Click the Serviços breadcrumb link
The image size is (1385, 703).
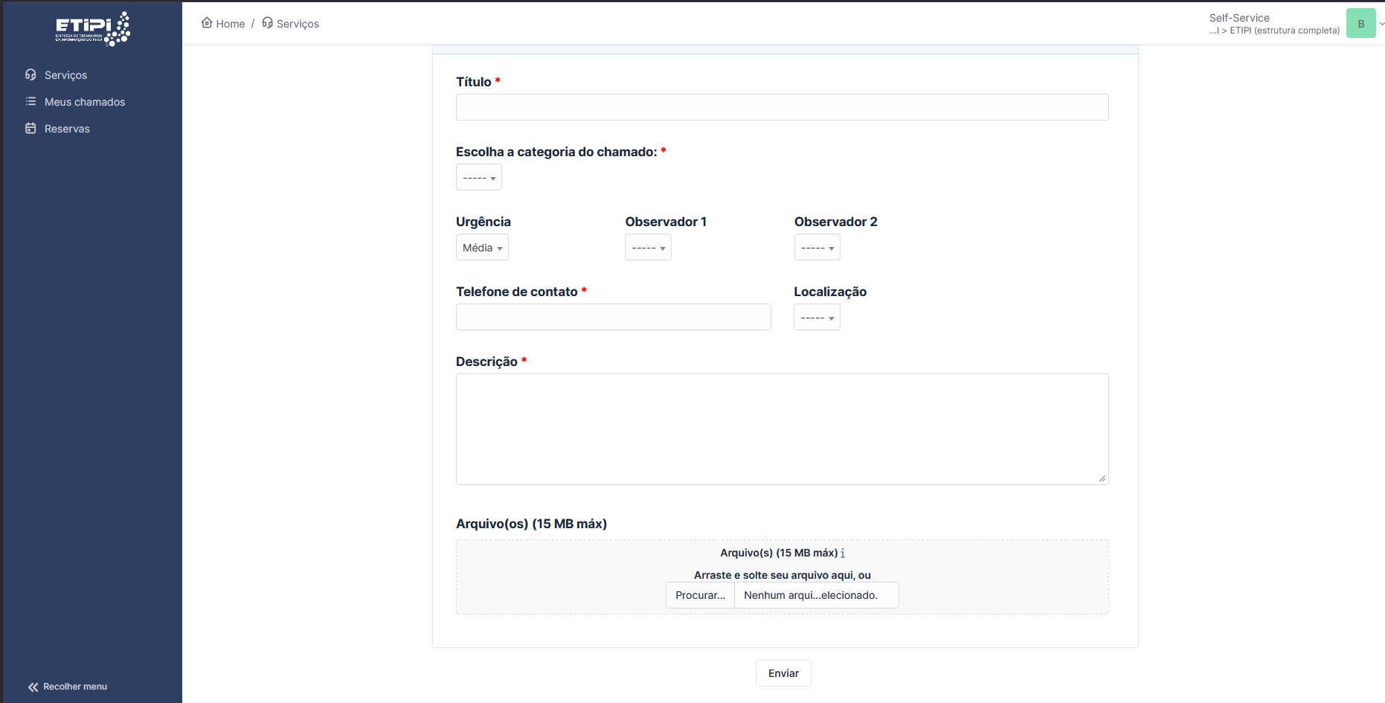(x=298, y=24)
